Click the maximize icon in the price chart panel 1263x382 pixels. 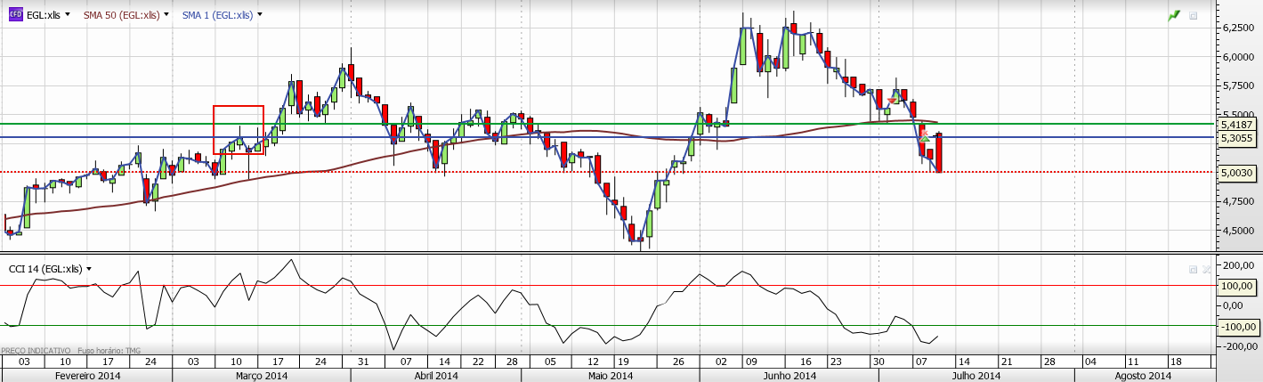pyautogui.click(x=1193, y=16)
